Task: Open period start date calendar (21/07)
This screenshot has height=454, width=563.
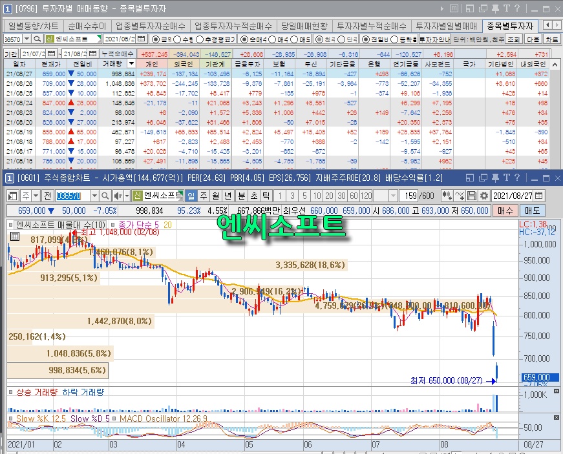Action: tap(51, 54)
